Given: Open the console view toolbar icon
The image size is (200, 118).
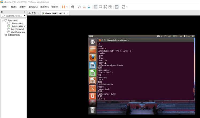Looking at the screenshot, I should tap(117, 7).
